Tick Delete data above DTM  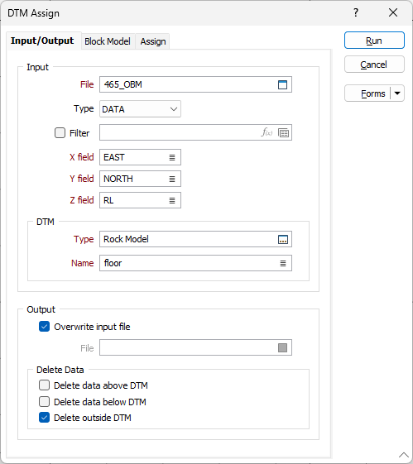coord(45,385)
